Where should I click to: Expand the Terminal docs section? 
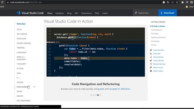(21, 48)
